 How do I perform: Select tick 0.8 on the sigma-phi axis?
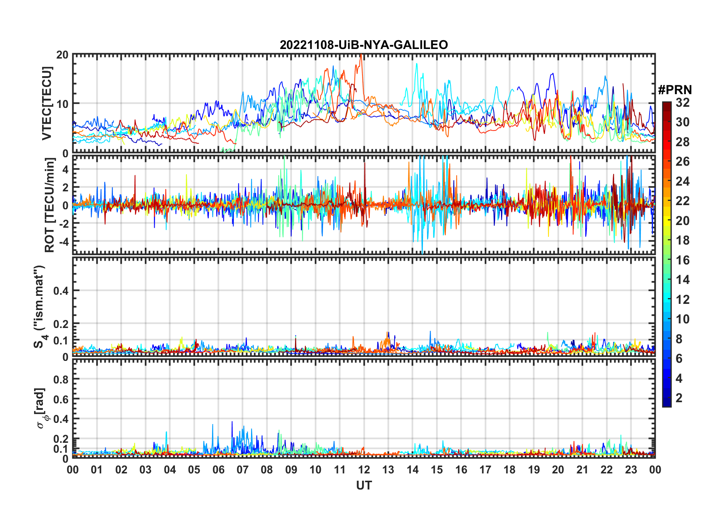coord(61,380)
